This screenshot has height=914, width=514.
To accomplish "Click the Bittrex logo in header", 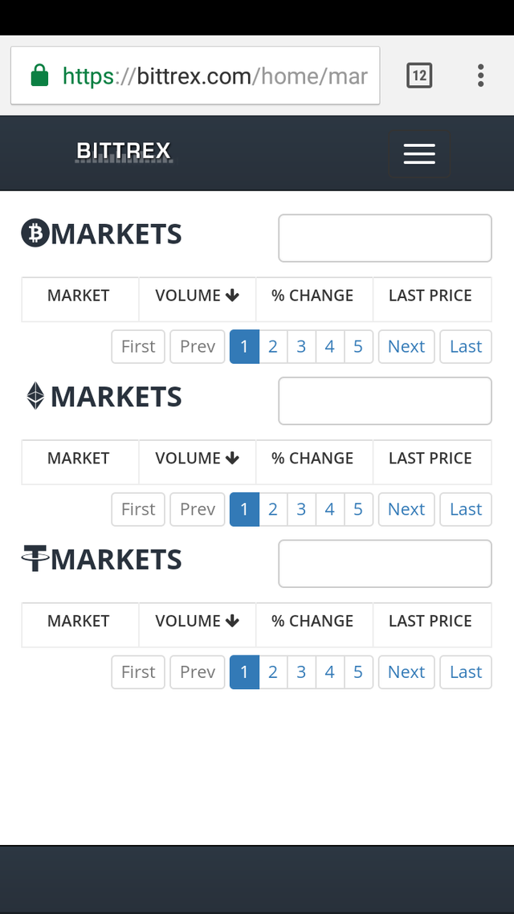I will click(124, 151).
